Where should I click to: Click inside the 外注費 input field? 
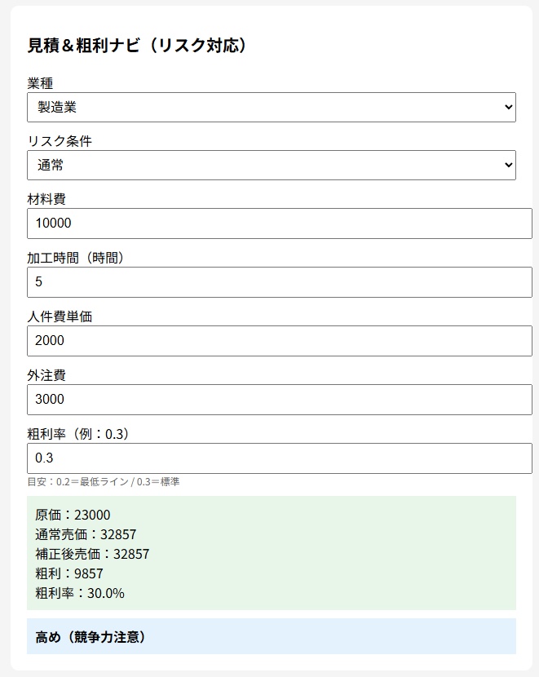click(x=269, y=399)
